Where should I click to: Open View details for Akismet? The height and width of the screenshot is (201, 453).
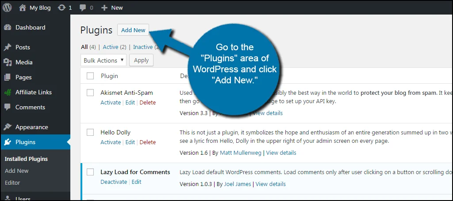[268, 113]
